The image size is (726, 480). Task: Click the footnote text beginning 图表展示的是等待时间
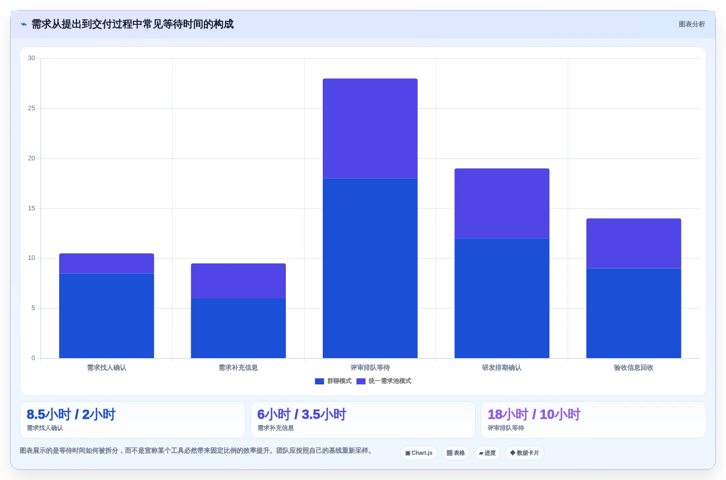[196, 451]
